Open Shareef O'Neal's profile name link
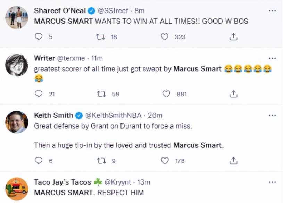This screenshot has height=203, width=283. pos(60,11)
